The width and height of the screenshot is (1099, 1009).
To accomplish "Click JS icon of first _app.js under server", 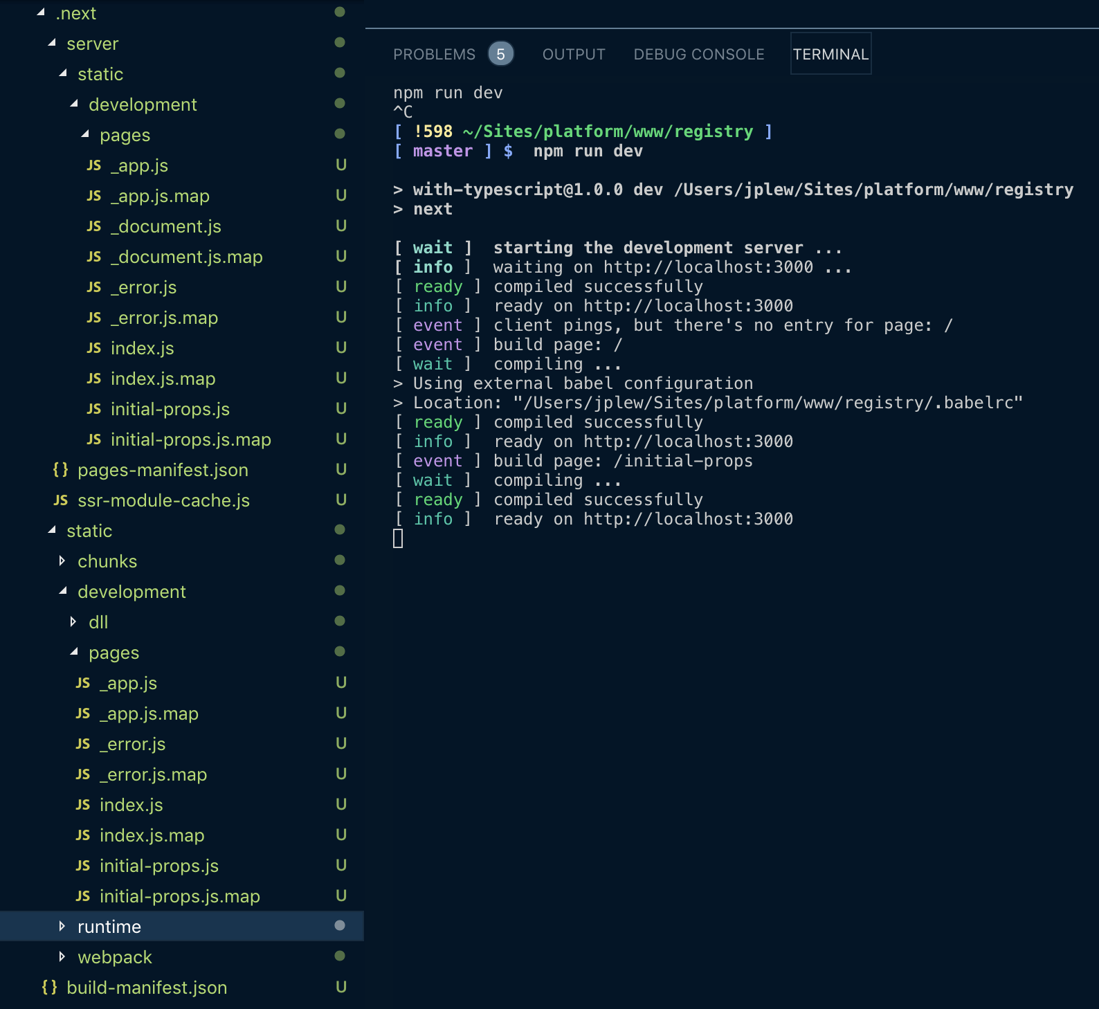I will point(94,165).
